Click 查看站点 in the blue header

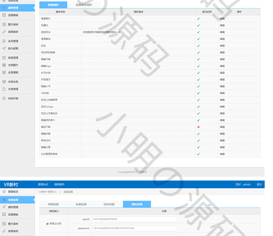(x=43, y=184)
